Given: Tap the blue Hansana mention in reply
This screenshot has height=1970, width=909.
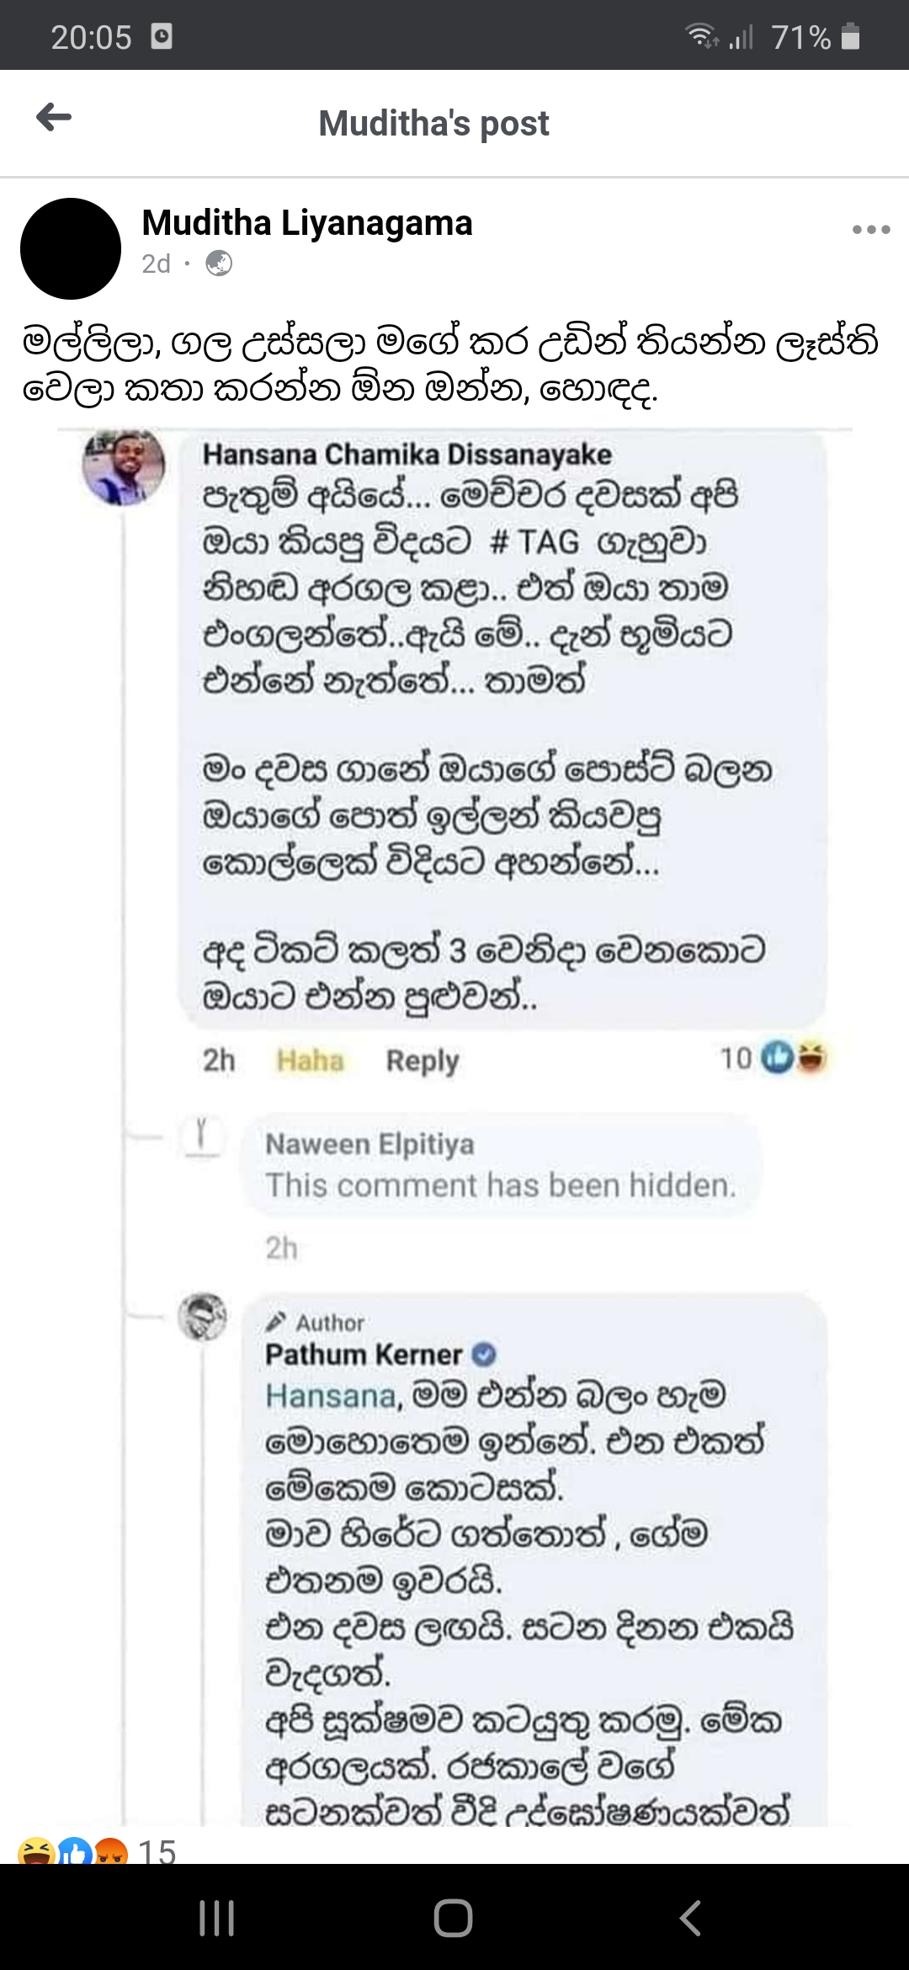Looking at the screenshot, I should 330,1396.
